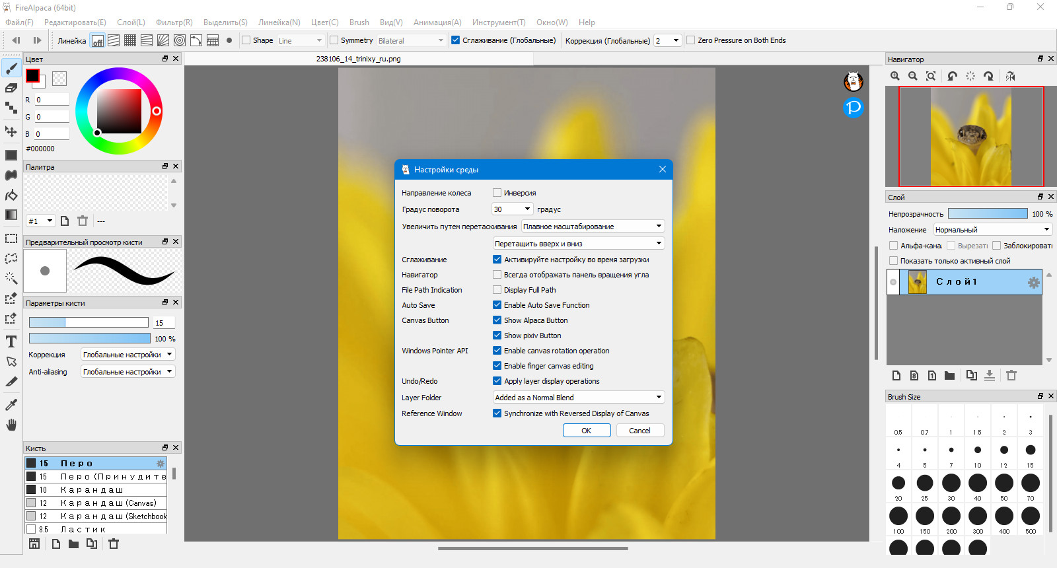Open Layer Folder blend dropdown
This screenshot has width=1057, height=568.
pos(578,398)
